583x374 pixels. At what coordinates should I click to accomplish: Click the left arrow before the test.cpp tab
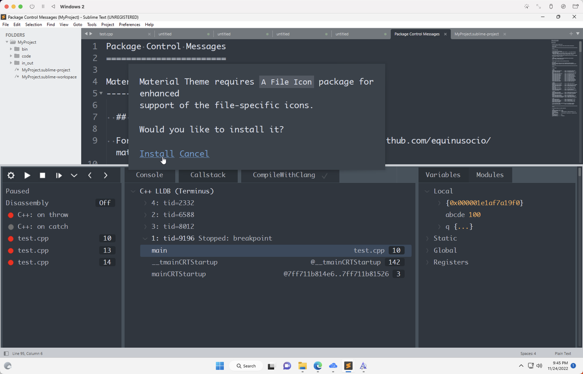(86, 34)
